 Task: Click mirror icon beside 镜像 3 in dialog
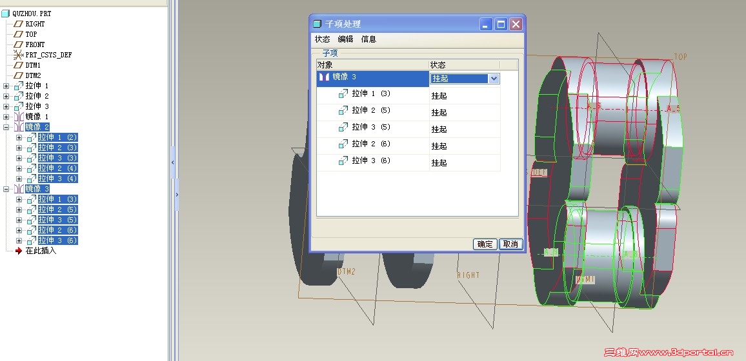(x=324, y=77)
